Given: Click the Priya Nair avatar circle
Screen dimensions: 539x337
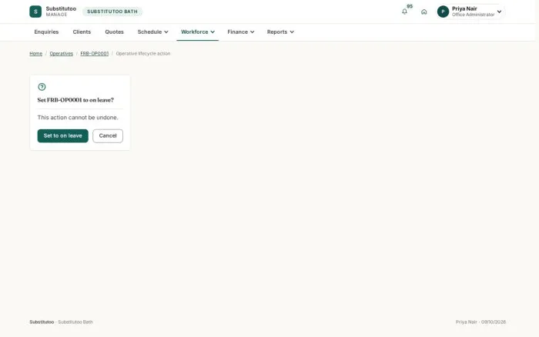Looking at the screenshot, I should (443, 12).
